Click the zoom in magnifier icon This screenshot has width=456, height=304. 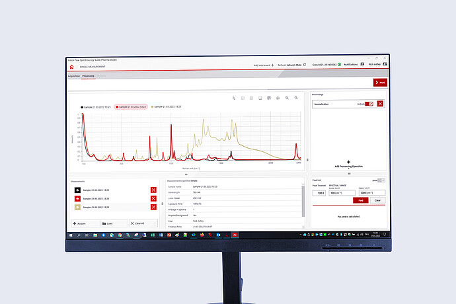[x=287, y=98]
